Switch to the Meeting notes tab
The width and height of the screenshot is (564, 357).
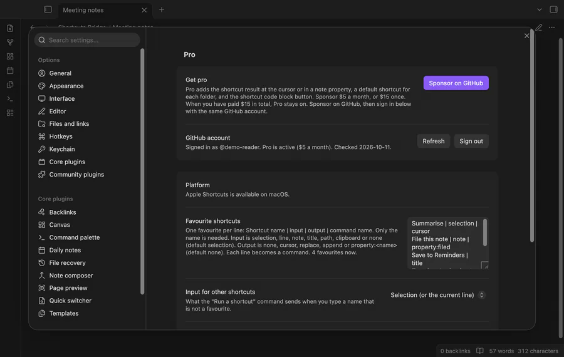(83, 10)
